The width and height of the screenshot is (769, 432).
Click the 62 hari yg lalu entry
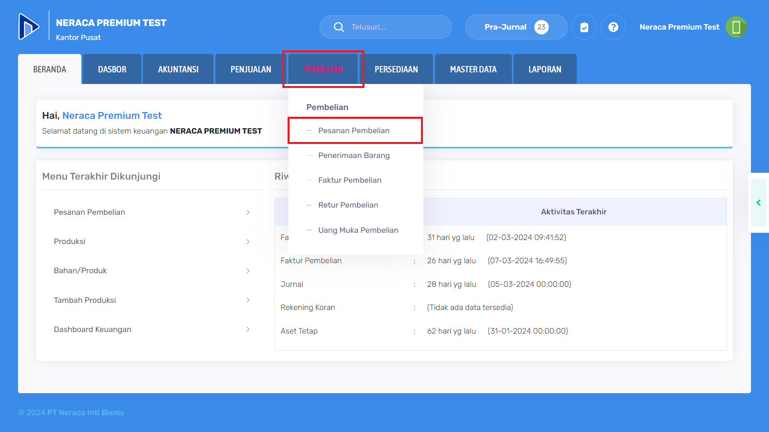click(451, 331)
